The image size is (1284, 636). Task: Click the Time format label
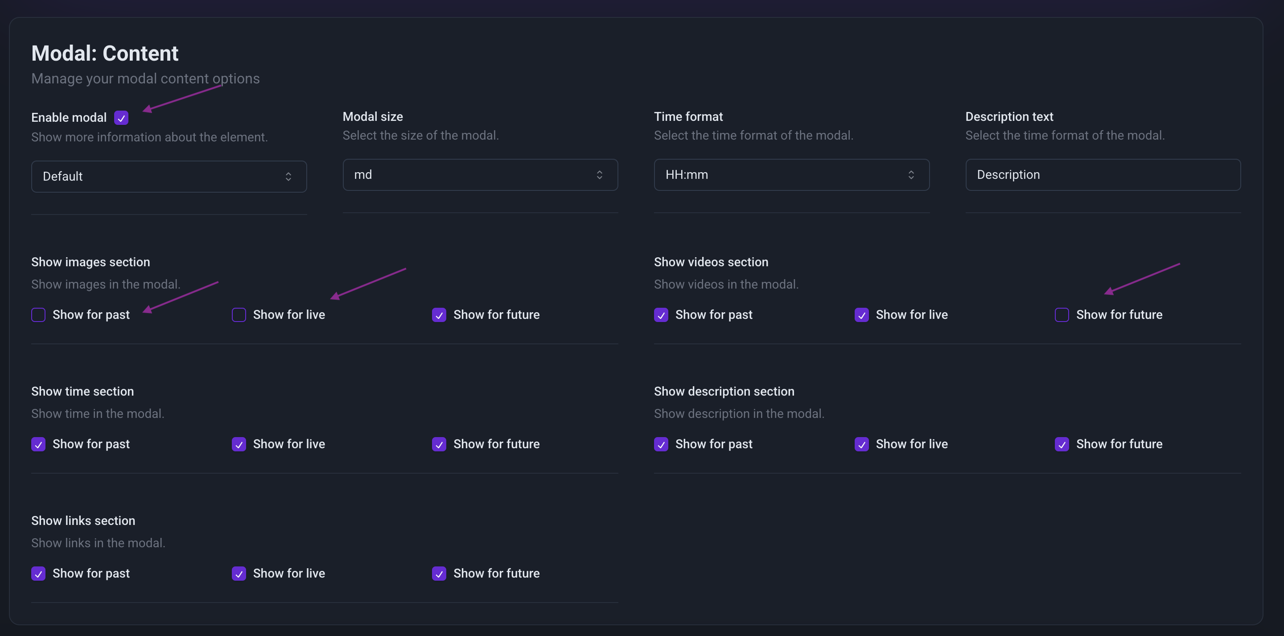pos(688,117)
